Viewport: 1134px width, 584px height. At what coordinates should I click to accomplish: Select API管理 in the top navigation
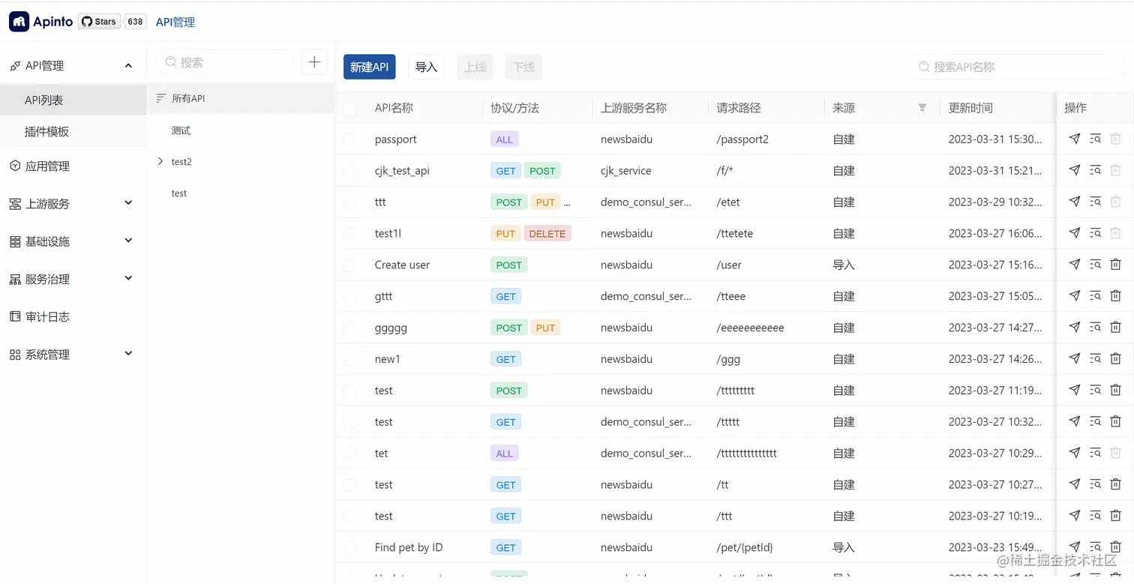(175, 22)
